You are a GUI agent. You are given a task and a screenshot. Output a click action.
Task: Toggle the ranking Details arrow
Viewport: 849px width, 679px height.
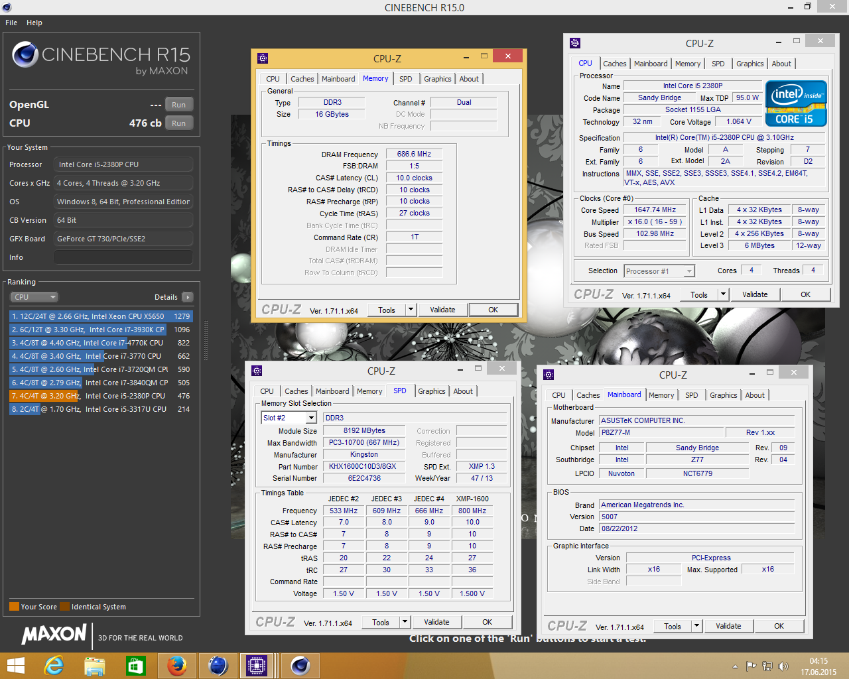188,297
